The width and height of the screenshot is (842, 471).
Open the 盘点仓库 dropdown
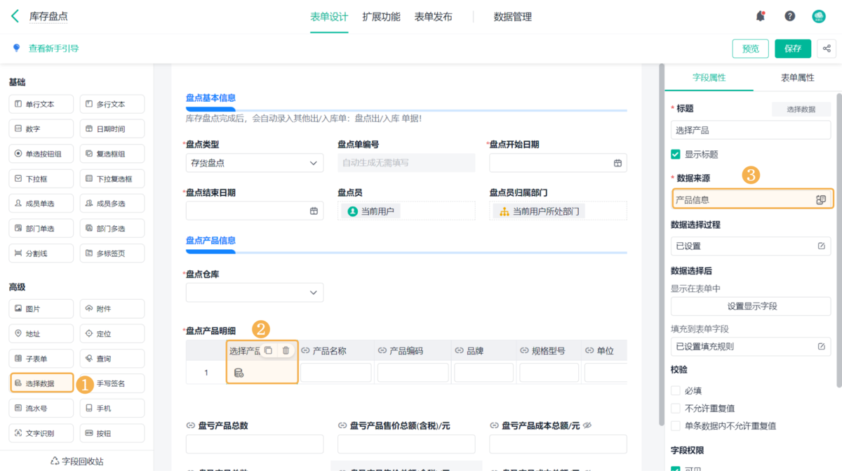coord(313,292)
